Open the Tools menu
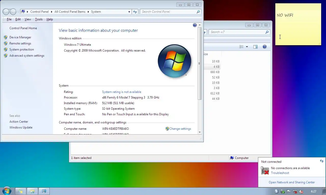The height and width of the screenshot is (195, 326). tap(39, 19)
